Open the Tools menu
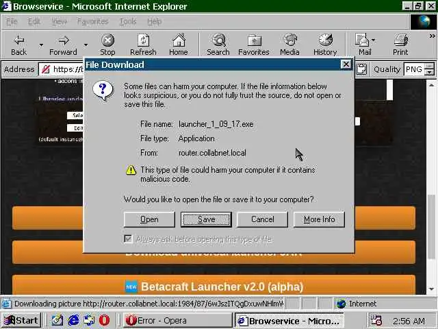Image resolution: width=438 pixels, height=329 pixels. [x=128, y=21]
